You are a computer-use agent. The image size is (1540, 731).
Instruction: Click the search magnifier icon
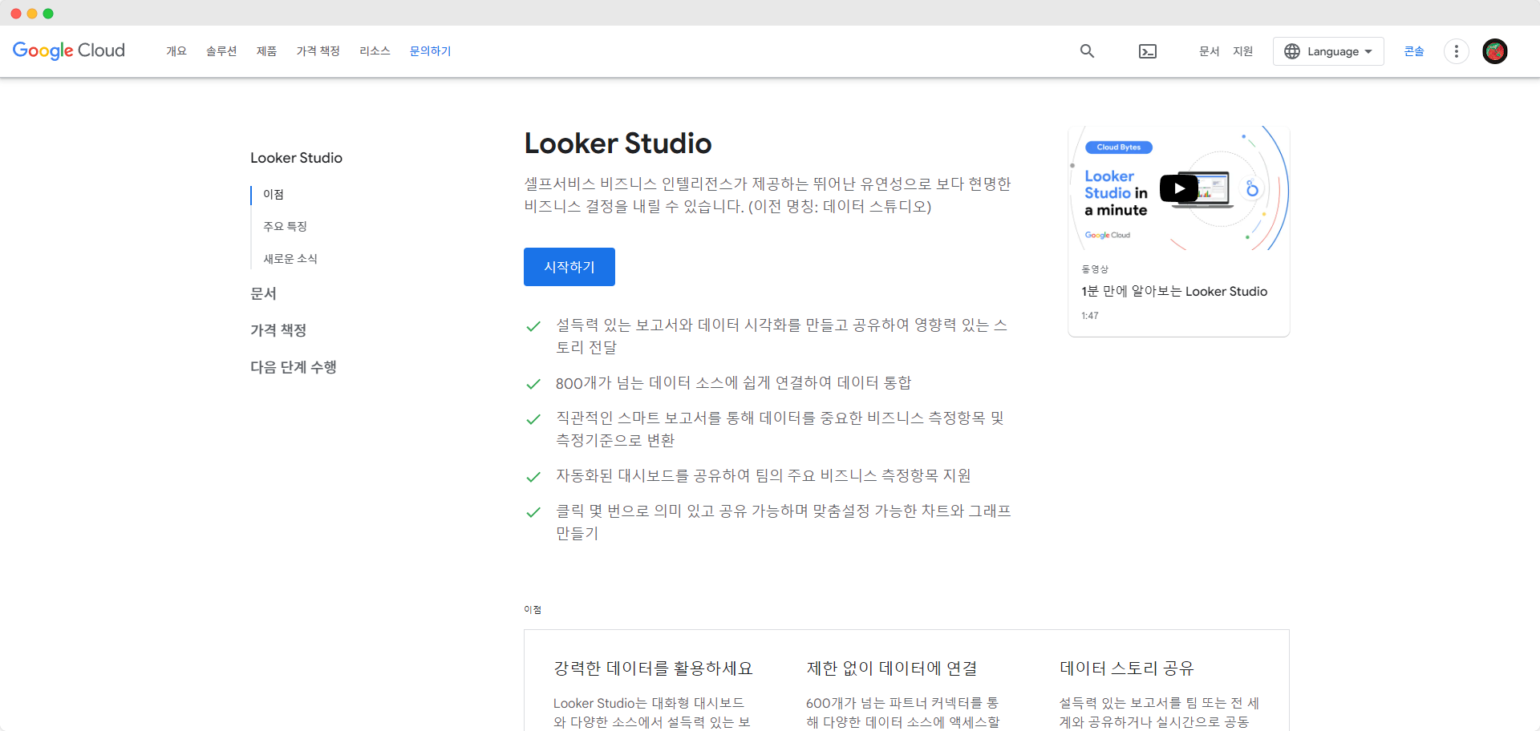coord(1087,50)
